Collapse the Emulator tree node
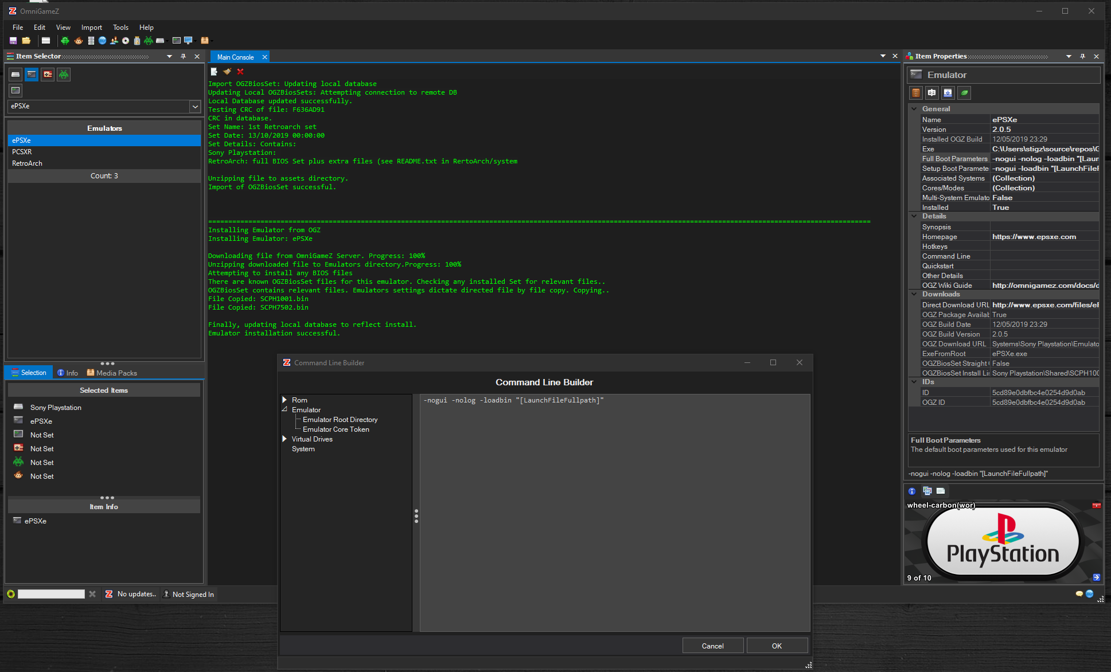 click(x=284, y=409)
